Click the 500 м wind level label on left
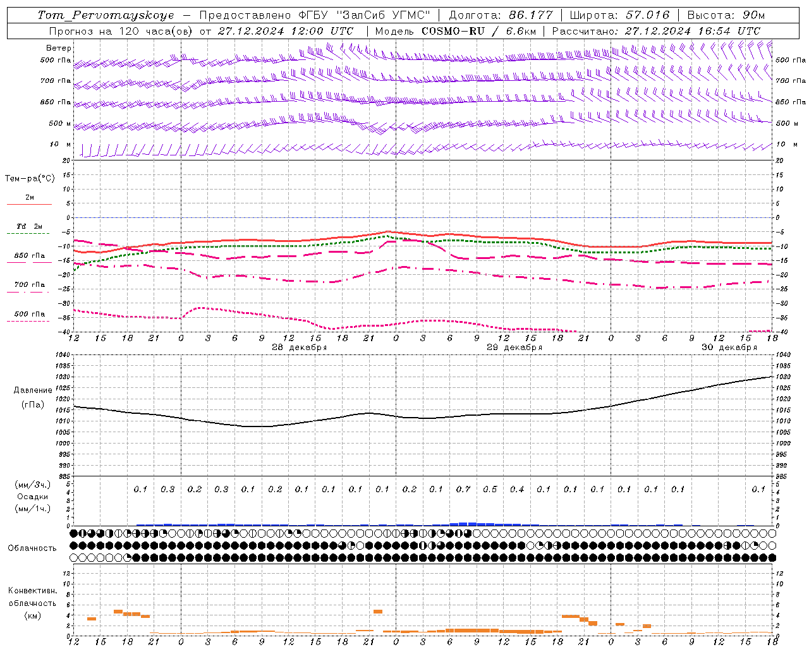 (60, 123)
